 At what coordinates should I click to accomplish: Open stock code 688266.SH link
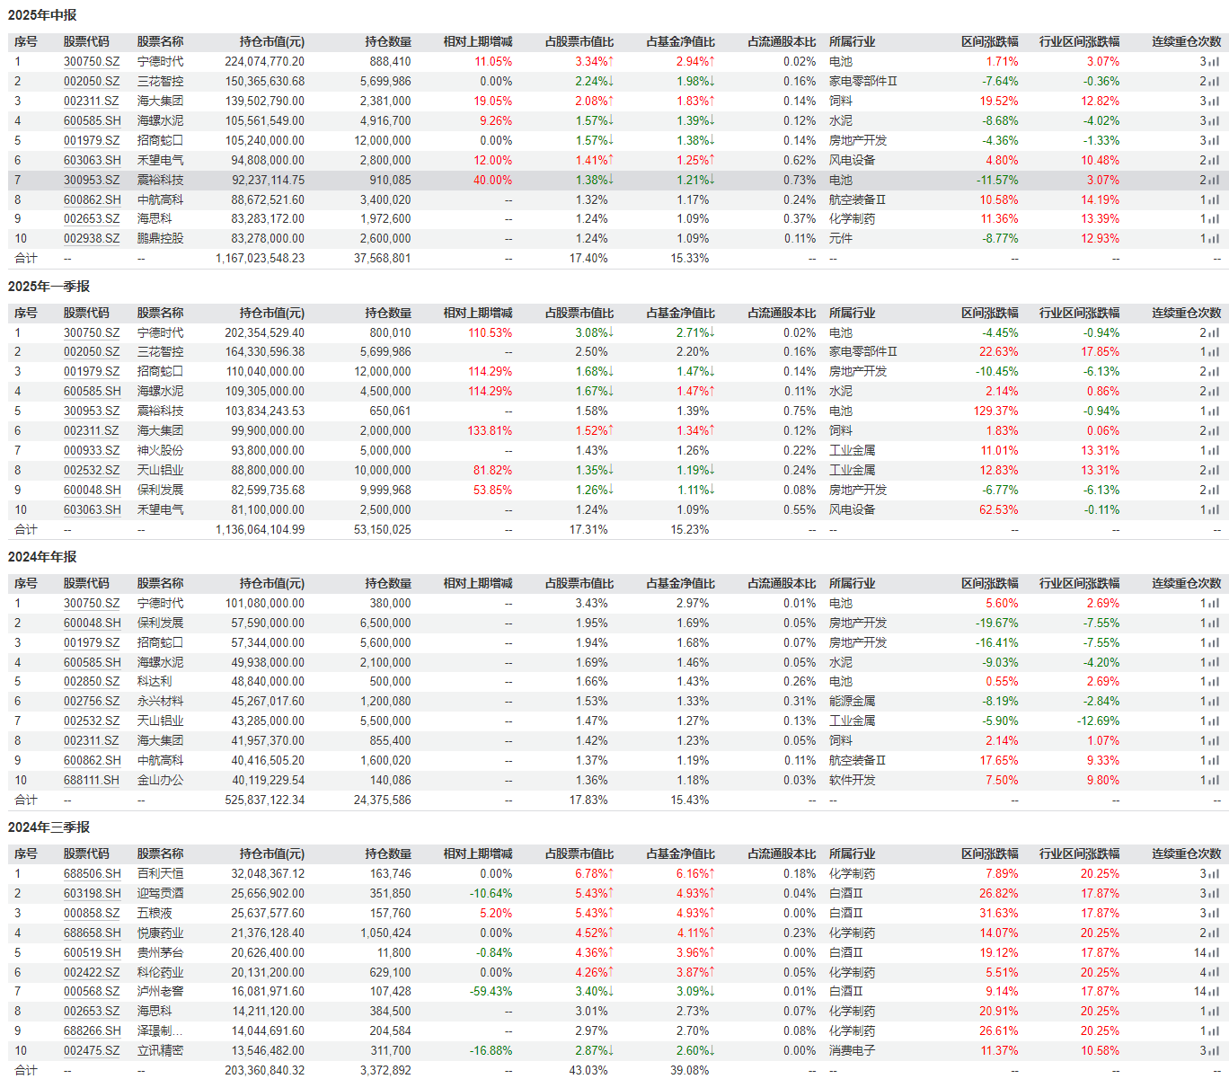(92, 1031)
